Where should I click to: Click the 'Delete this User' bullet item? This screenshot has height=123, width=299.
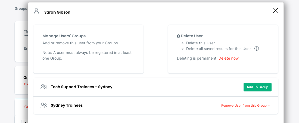(200, 43)
